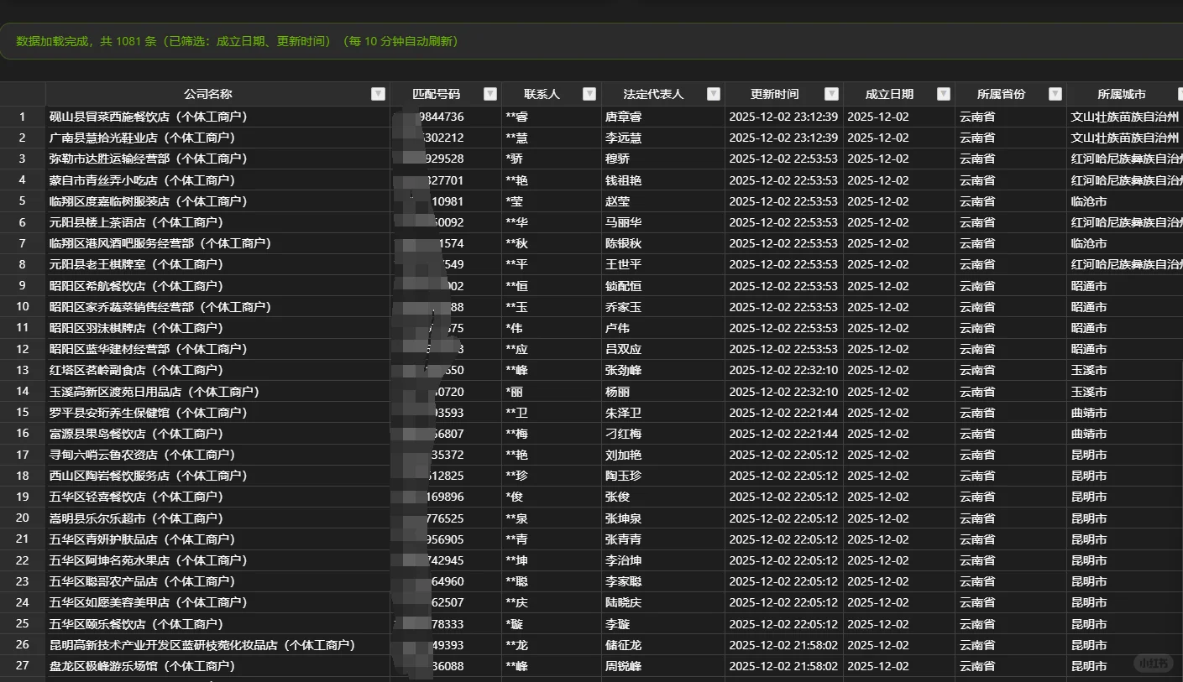This screenshot has width=1183, height=682.
Task: Click legal representative 卢伟
Action: [x=617, y=328]
